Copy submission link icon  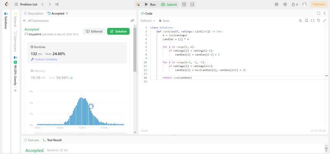point(132,21)
